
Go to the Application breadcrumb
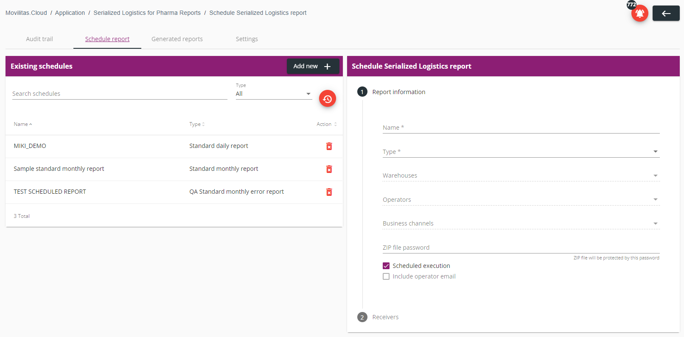70,13
